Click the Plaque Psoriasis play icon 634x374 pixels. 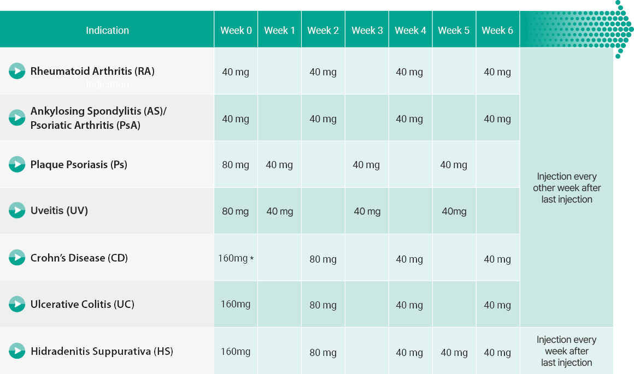coord(17,164)
